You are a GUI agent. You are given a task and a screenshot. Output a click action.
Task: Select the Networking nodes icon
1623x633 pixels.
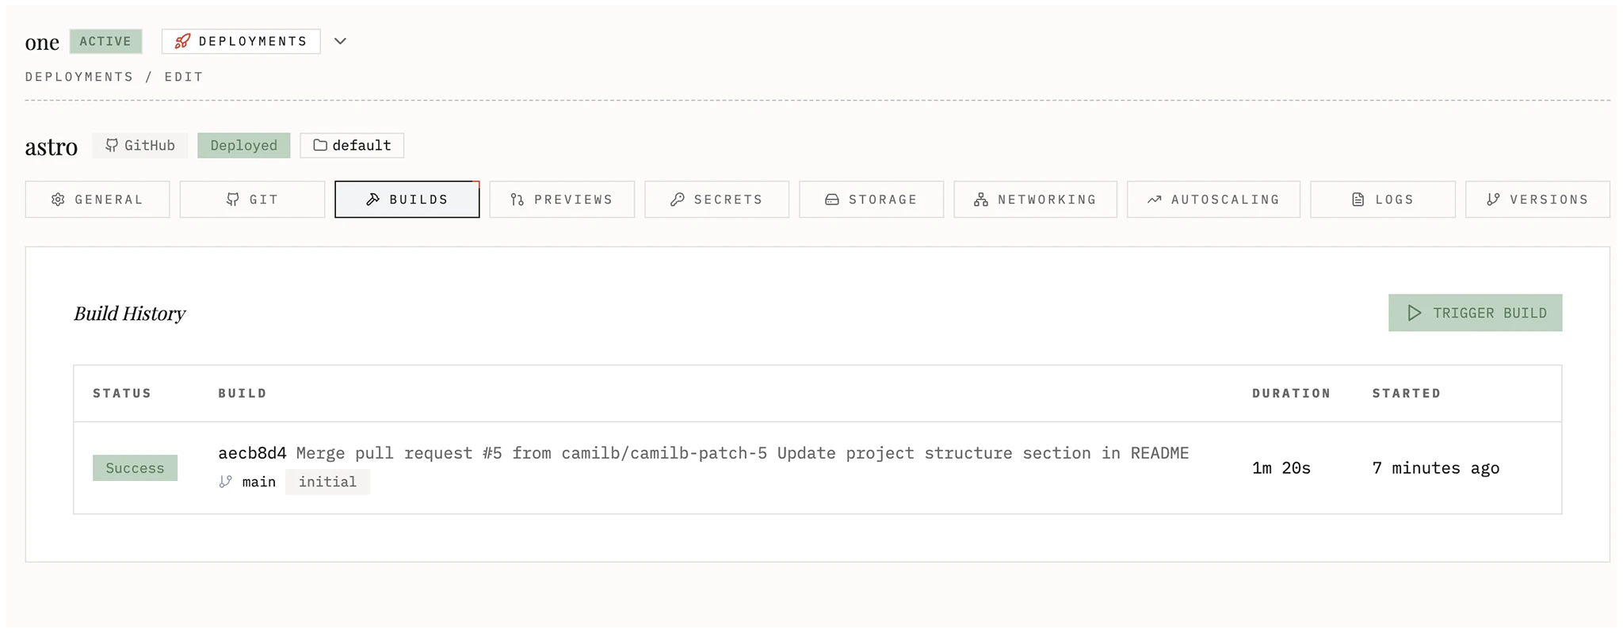[981, 200]
